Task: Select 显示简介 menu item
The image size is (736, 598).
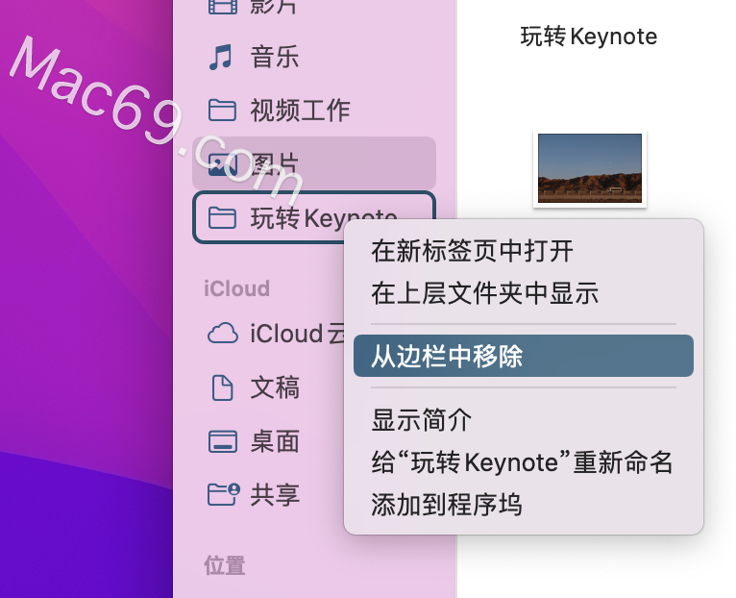Action: point(524,419)
